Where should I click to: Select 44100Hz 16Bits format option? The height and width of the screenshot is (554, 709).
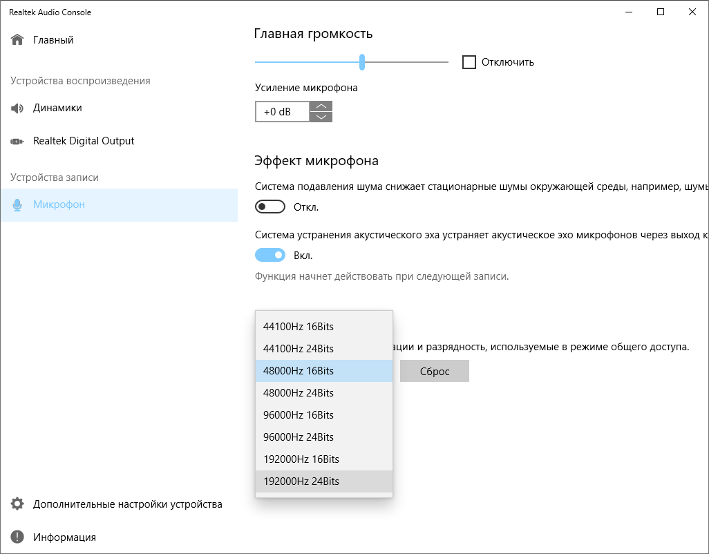pyautogui.click(x=299, y=327)
